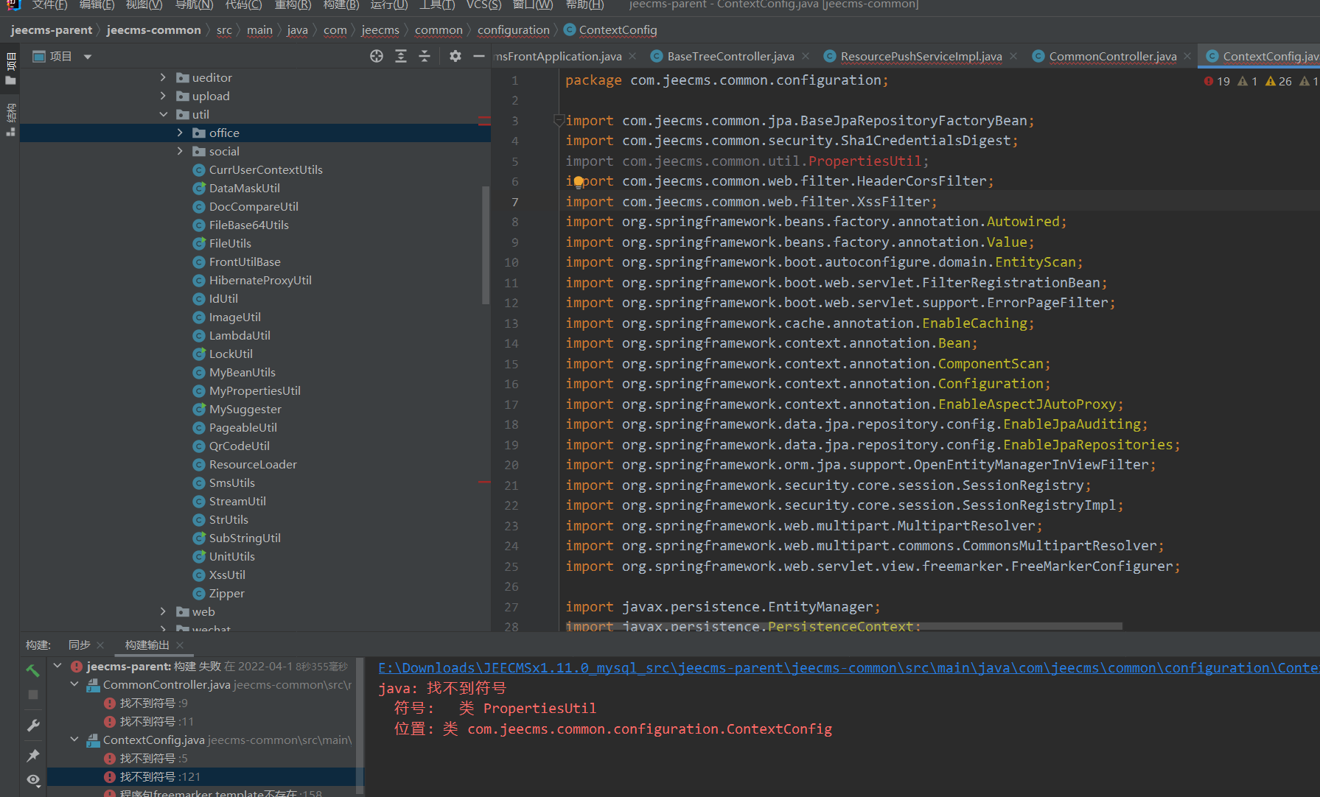Open the VCS(S) menu
Image resolution: width=1320 pixels, height=797 pixels.
click(483, 5)
